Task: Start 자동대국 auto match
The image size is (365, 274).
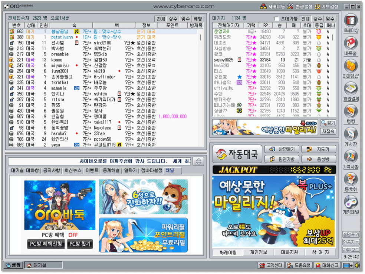Action: tap(237, 154)
